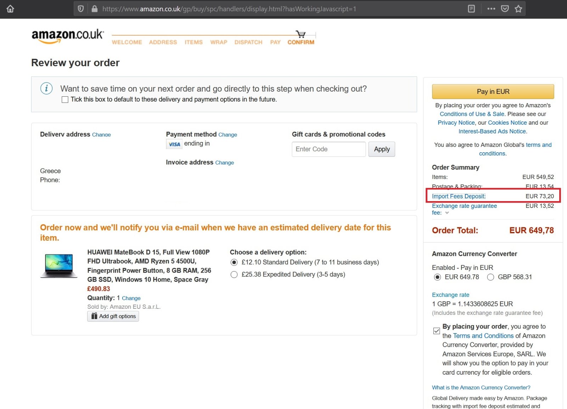
Task: Click the Pay in EUR button
Action: pyautogui.click(x=493, y=91)
